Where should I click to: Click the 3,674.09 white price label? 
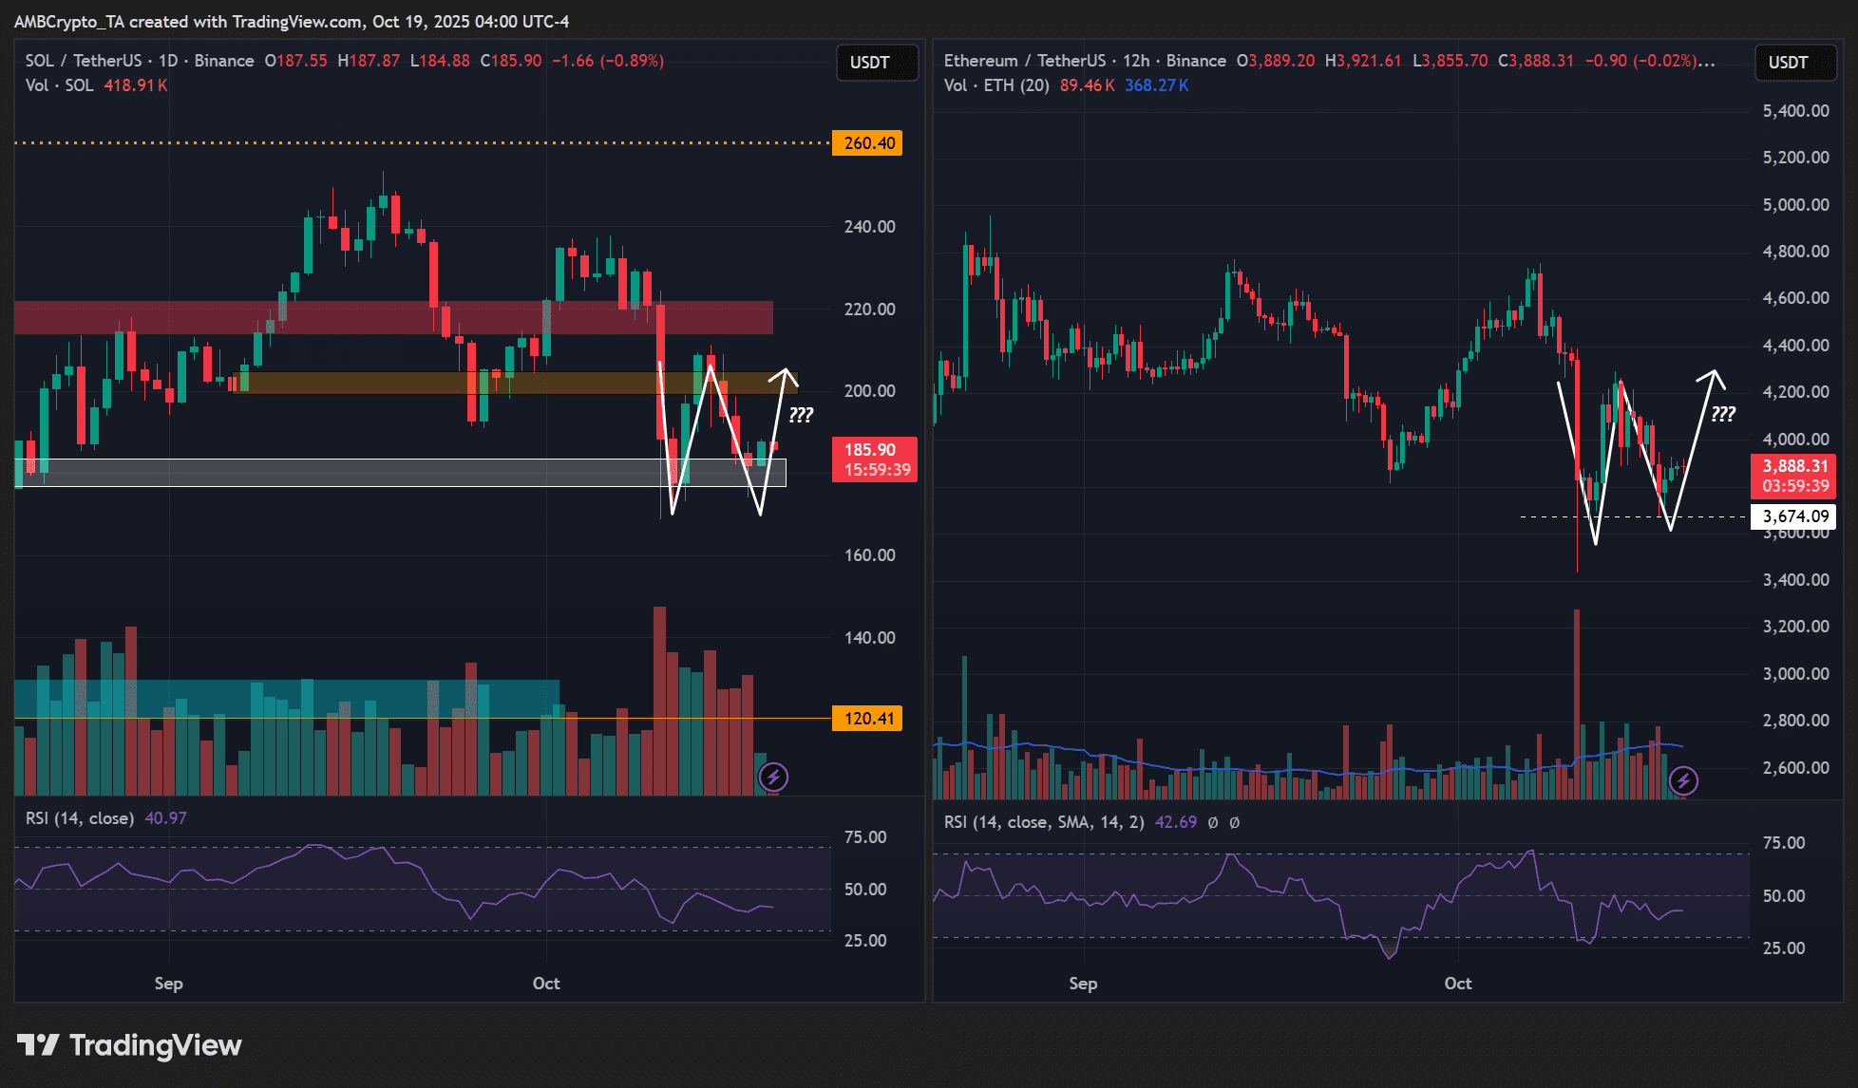[1794, 516]
